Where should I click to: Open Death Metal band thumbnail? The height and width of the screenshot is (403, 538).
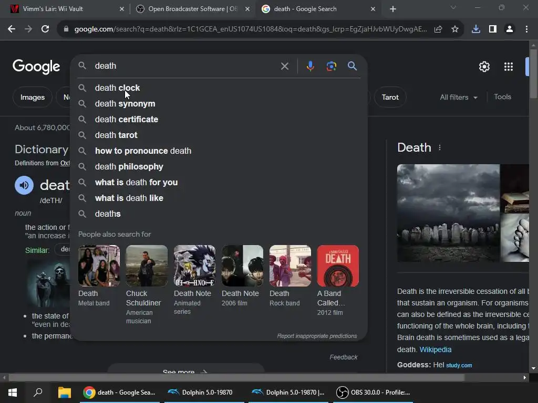point(99,266)
